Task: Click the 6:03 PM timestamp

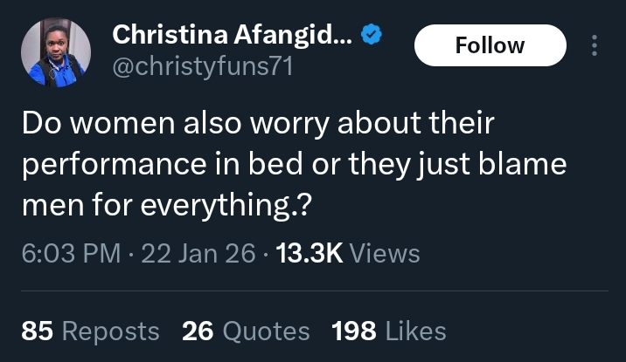Action: tap(70, 253)
